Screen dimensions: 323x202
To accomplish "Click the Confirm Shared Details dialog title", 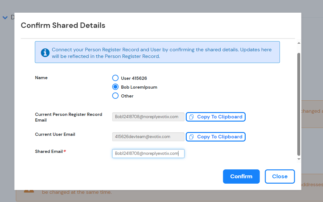I will pos(63,25).
